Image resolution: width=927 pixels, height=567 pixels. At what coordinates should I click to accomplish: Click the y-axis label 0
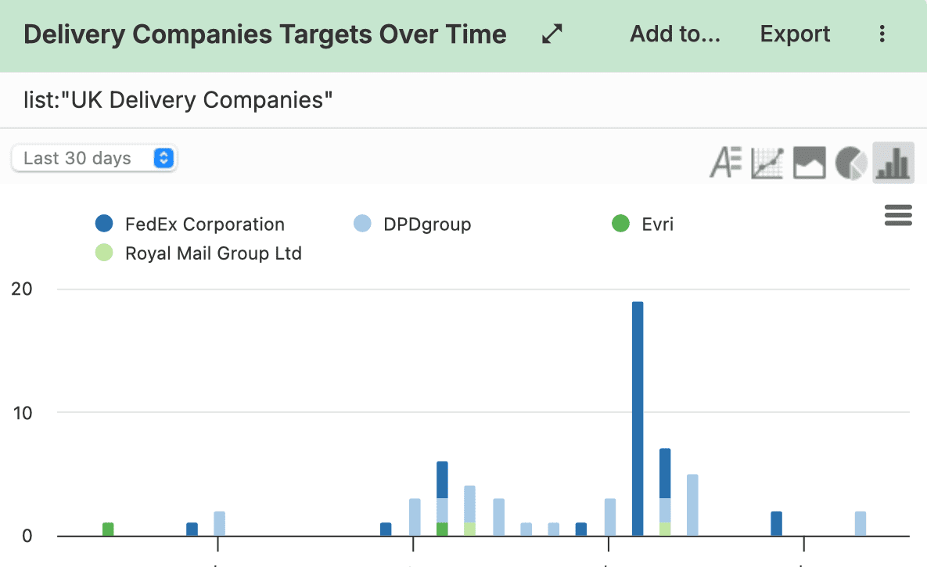pyautogui.click(x=27, y=536)
